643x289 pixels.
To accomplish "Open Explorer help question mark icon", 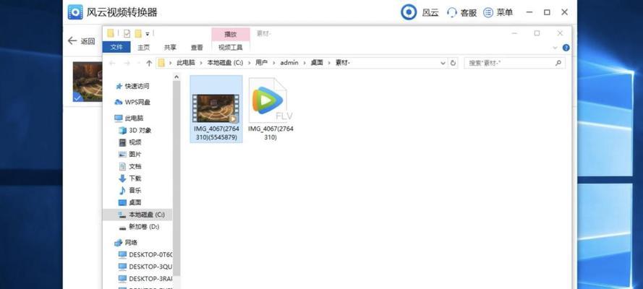I will click(x=566, y=48).
